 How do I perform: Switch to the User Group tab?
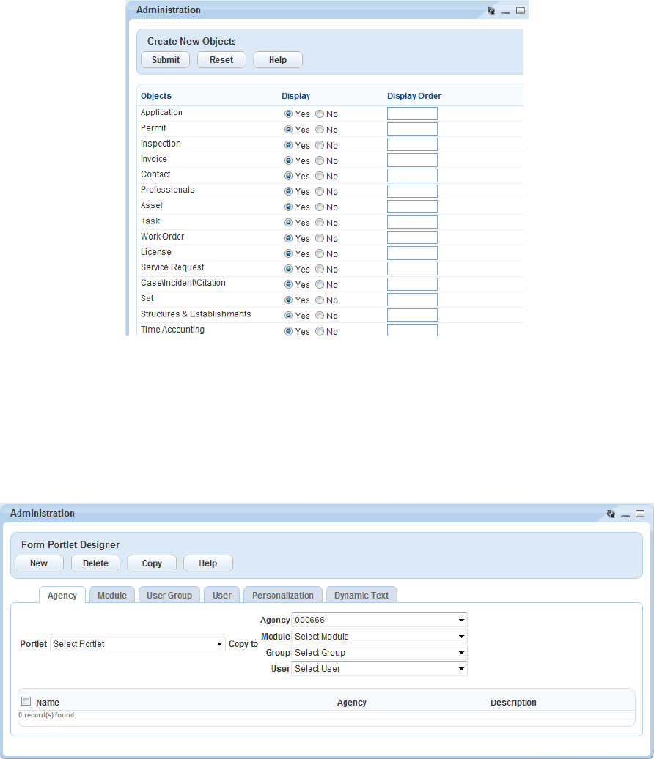click(x=169, y=596)
